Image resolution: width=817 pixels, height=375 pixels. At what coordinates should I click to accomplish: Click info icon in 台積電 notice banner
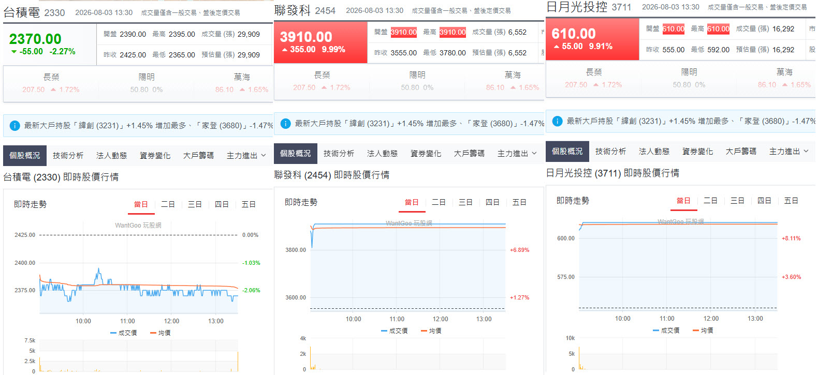pyautogui.click(x=14, y=126)
